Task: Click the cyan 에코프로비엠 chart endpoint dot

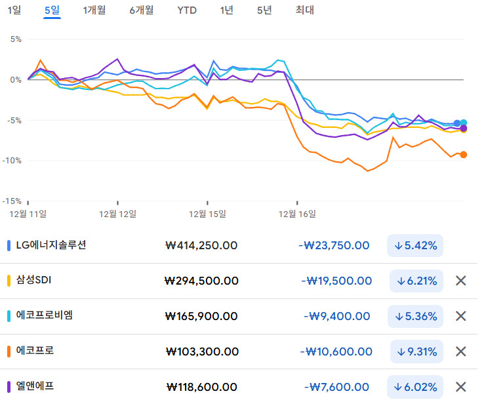Action: click(464, 123)
